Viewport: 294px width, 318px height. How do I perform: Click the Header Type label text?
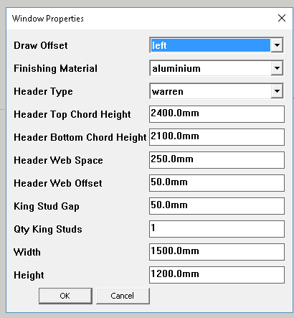pyautogui.click(x=43, y=92)
